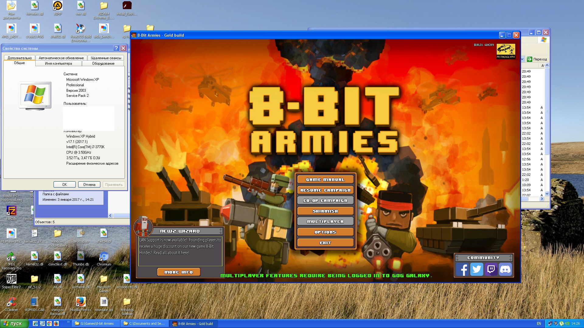Launch Firefox from quick launch bar
584x328 pixels.
(x=56, y=323)
